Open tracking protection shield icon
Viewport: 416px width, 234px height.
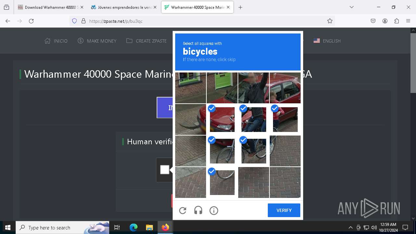(74, 21)
